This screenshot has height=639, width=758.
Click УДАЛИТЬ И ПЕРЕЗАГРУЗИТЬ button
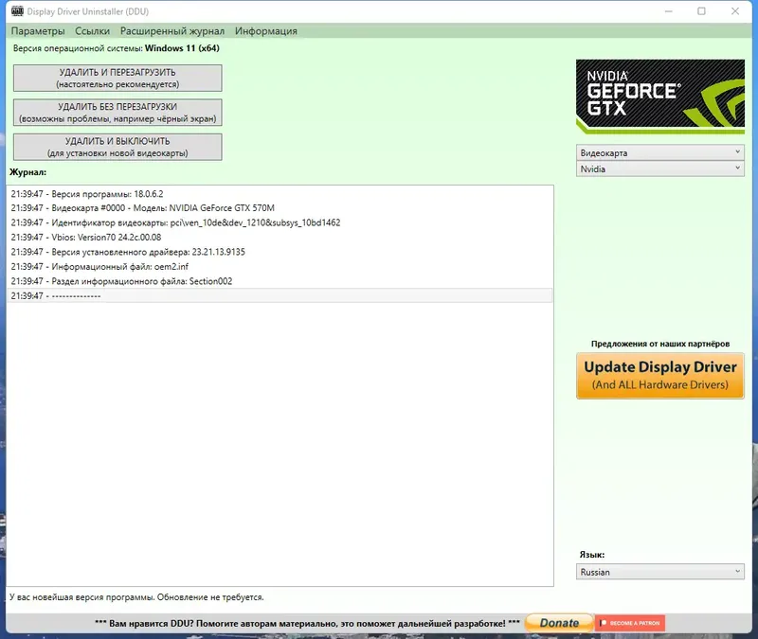pos(116,78)
